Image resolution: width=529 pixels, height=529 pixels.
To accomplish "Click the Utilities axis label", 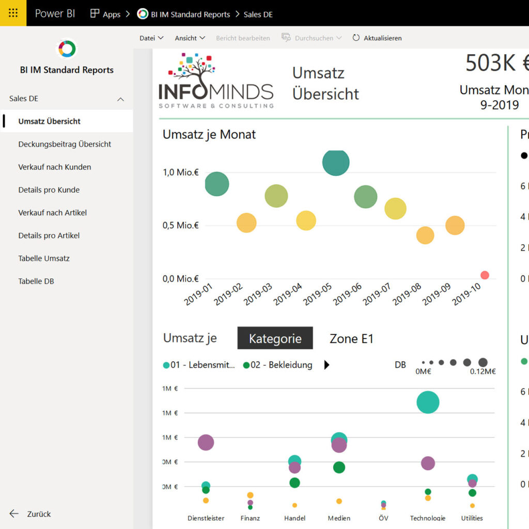I will [472, 518].
